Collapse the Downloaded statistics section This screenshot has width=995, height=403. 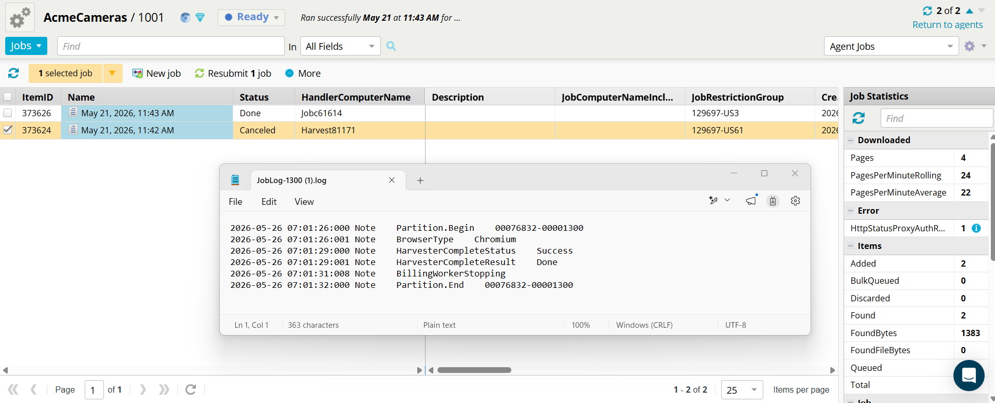tap(851, 140)
